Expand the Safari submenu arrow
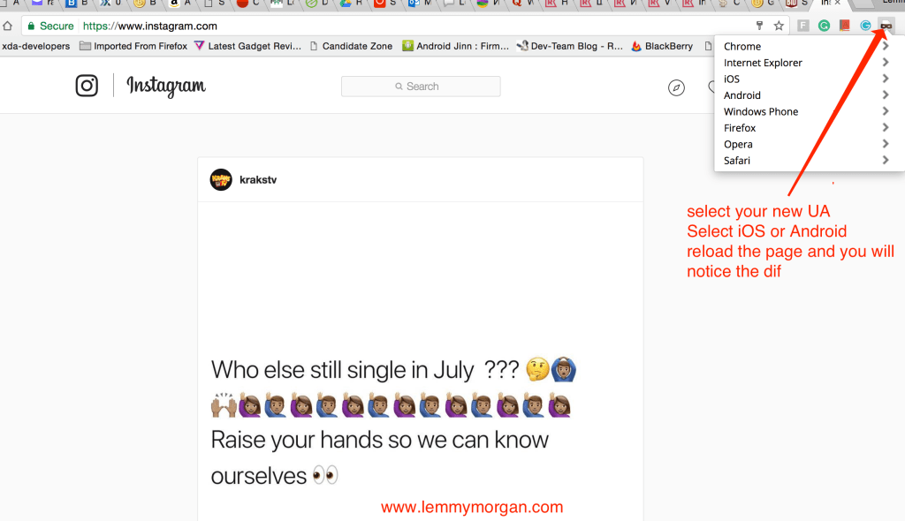Screen dimensions: 905x521 tap(886, 160)
